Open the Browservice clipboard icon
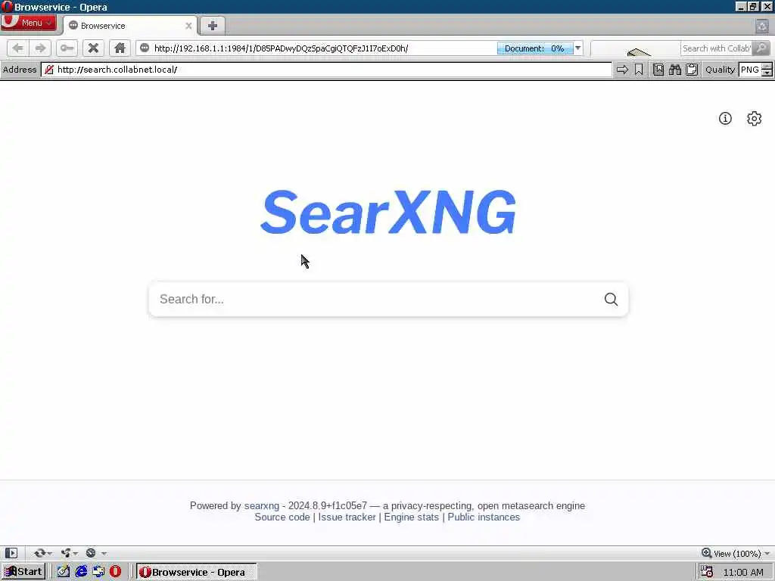775x581 pixels. (692, 70)
